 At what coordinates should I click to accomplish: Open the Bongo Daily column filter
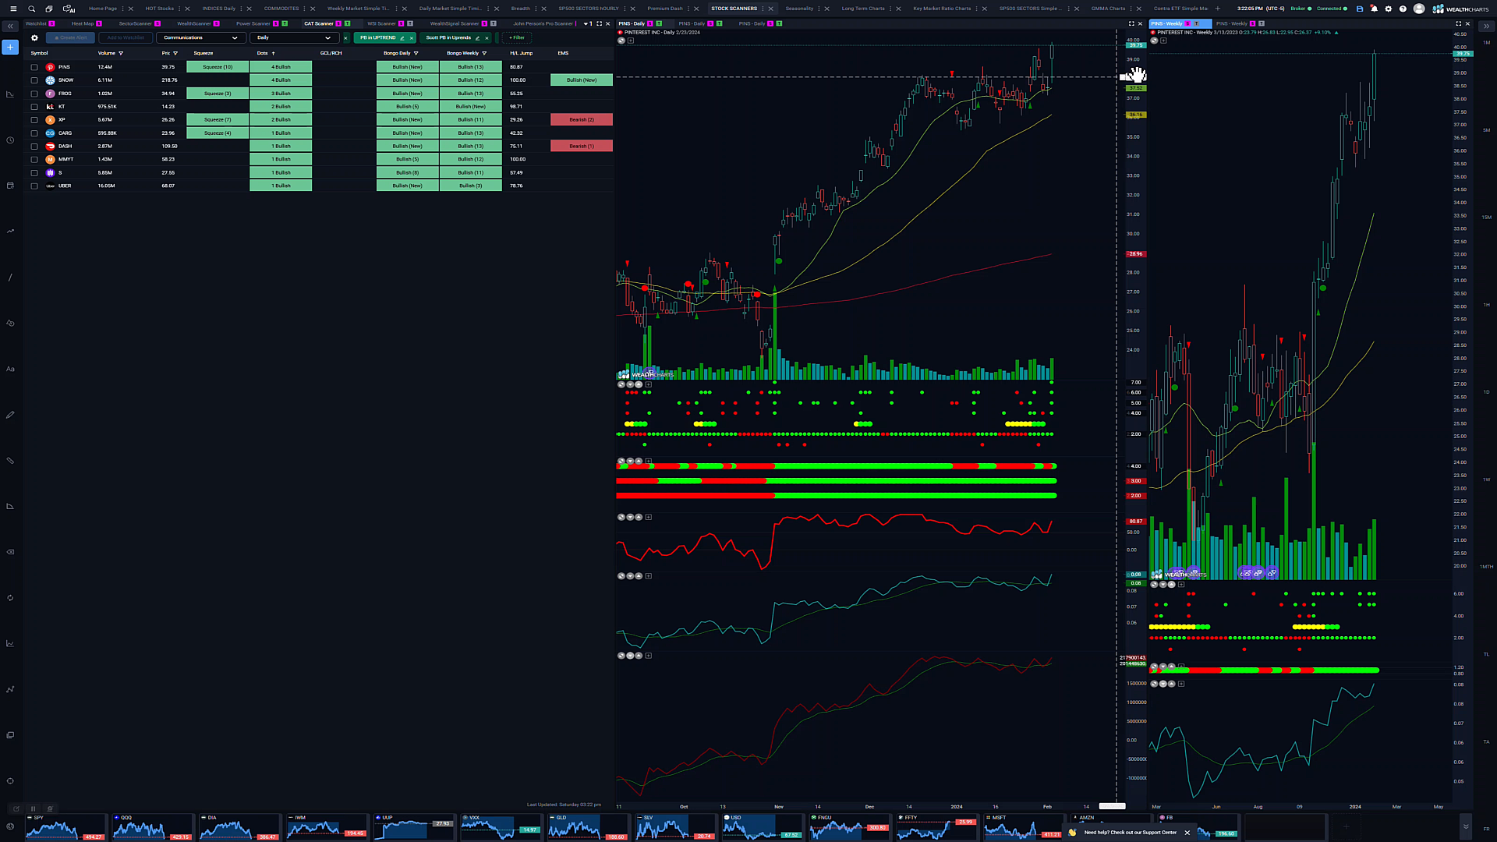coord(416,53)
